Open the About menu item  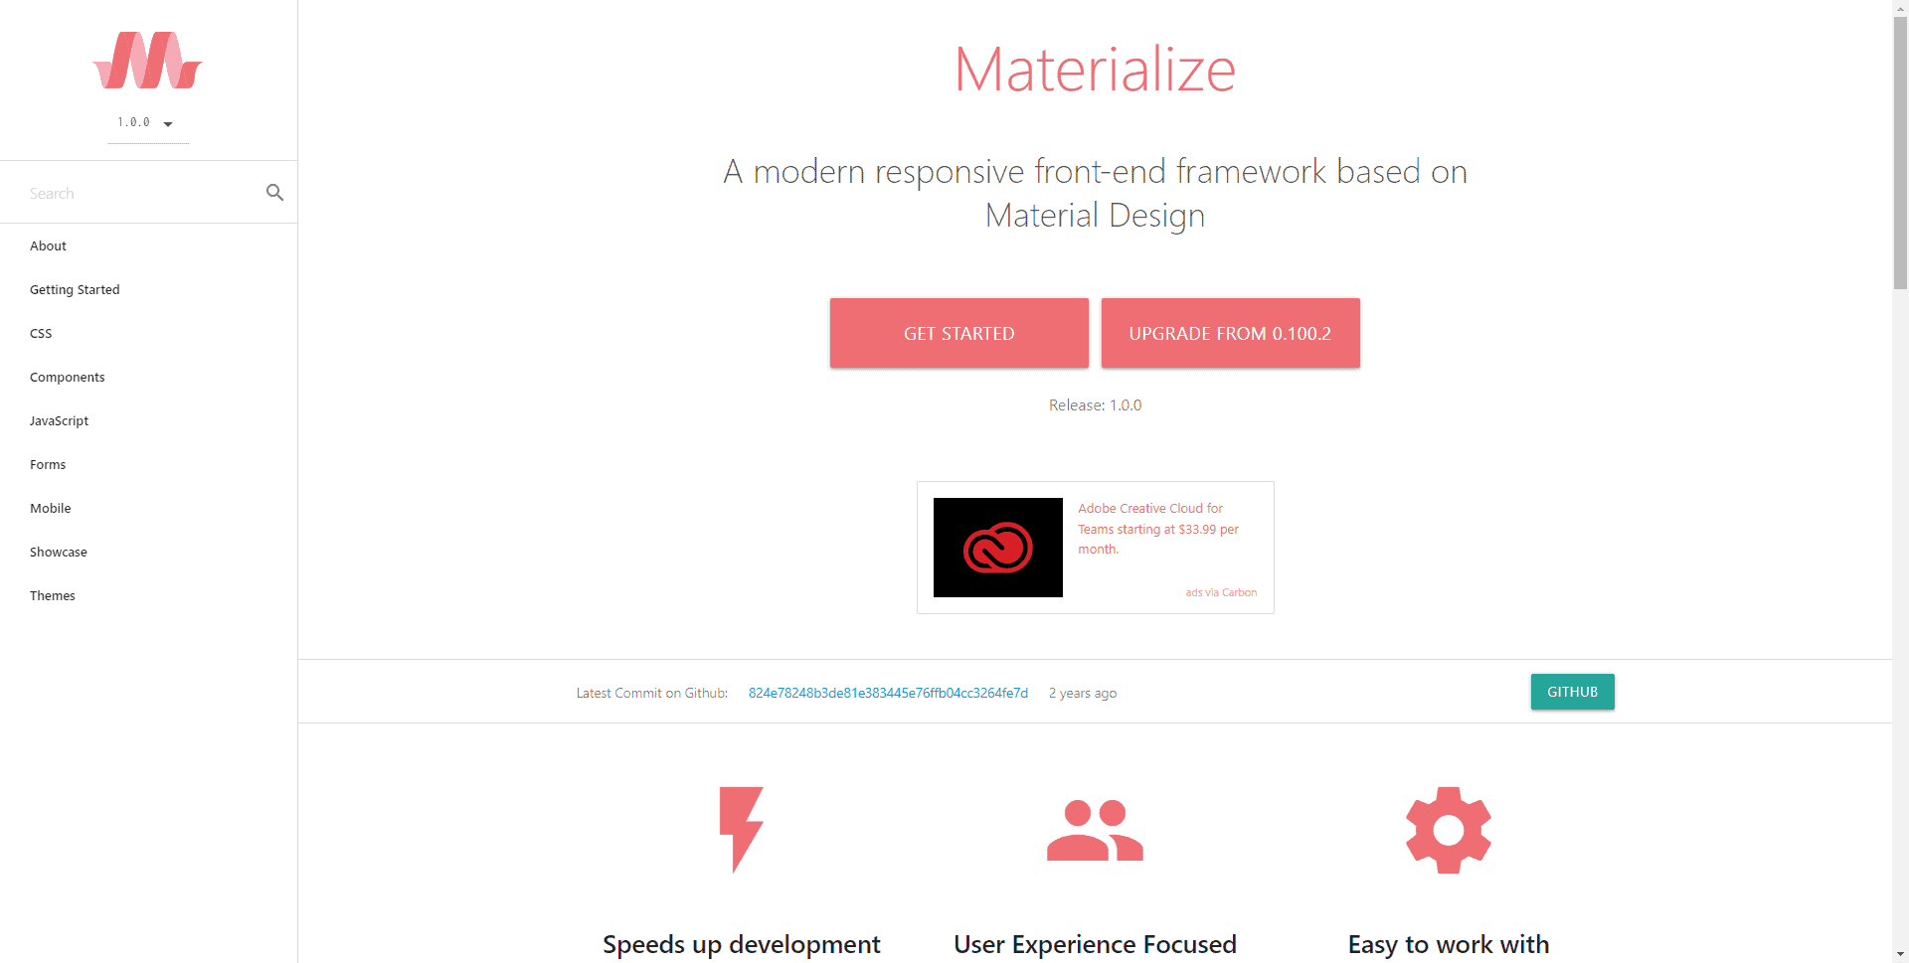(148, 245)
